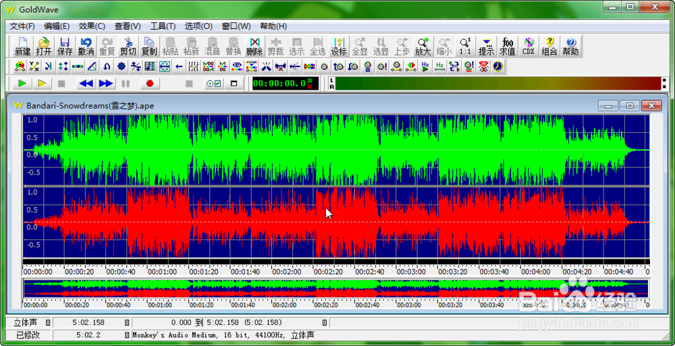Click the red record button

(x=150, y=84)
